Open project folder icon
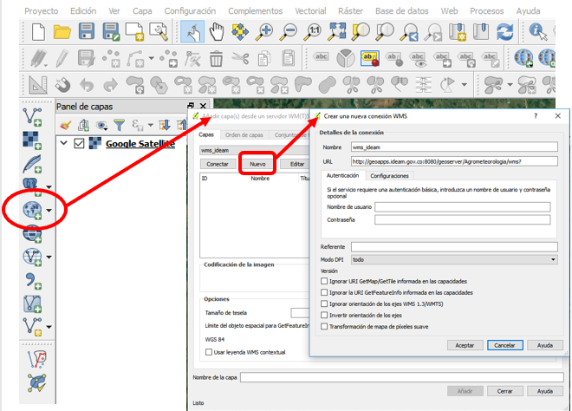The height and width of the screenshot is (411, 572). [62, 32]
